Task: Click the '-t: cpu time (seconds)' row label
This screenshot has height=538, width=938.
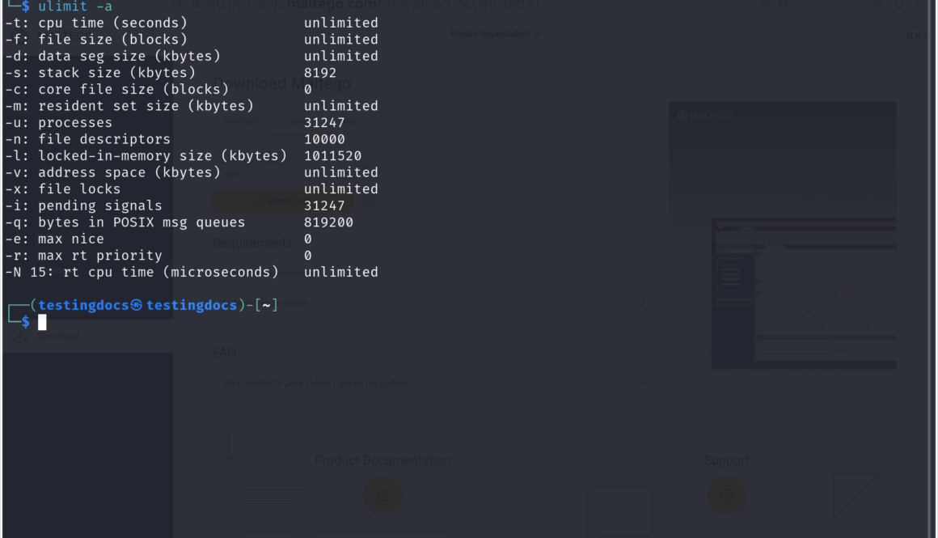Action: 96,23
